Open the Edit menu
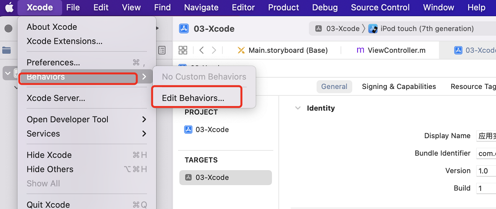Screen dimensions: 496x209 click(x=101, y=8)
